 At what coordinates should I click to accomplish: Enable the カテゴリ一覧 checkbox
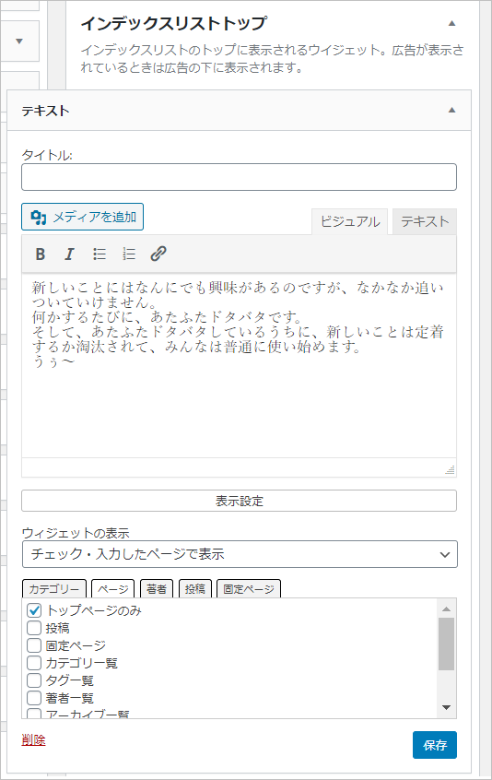(x=34, y=663)
